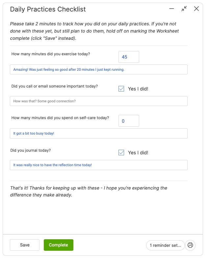Image resolution: width=206 pixels, height=258 pixels.
Task: Click "Yes I did!" label beside call question
Action: coord(138,89)
